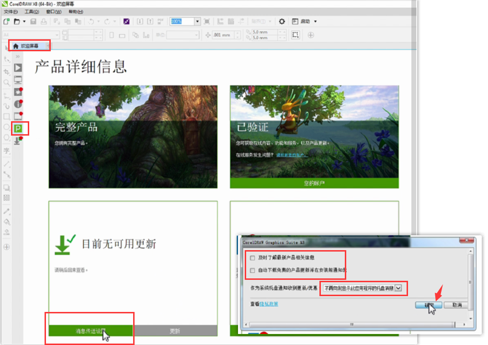This screenshot has width=488, height=345.
Task: Select the Zoom magnifier tool in toolbox
Action: [x=7, y=82]
